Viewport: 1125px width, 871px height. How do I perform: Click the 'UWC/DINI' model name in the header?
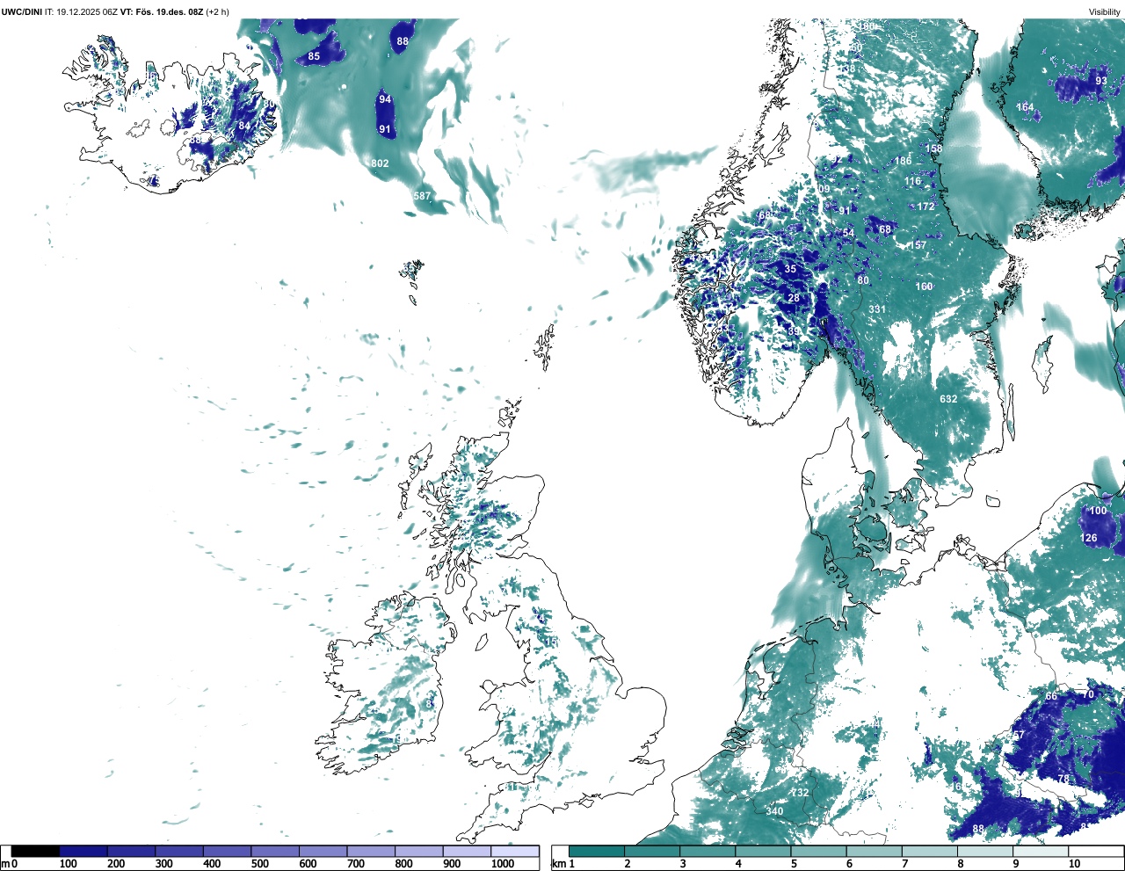21,11
